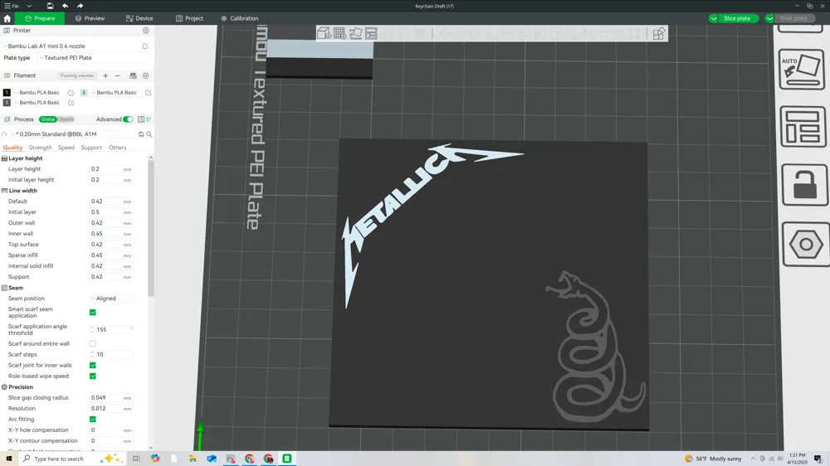Viewport: 830px width, 466px height.
Task: Click the Add model cube icon
Action: click(324, 34)
